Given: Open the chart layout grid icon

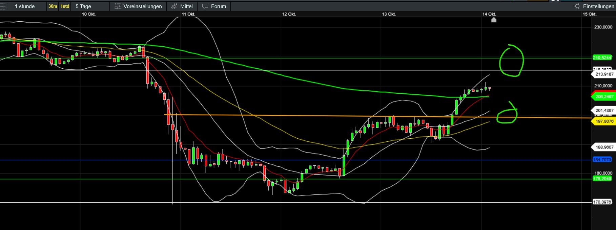Looking at the screenshot, I should [x=2, y=6].
